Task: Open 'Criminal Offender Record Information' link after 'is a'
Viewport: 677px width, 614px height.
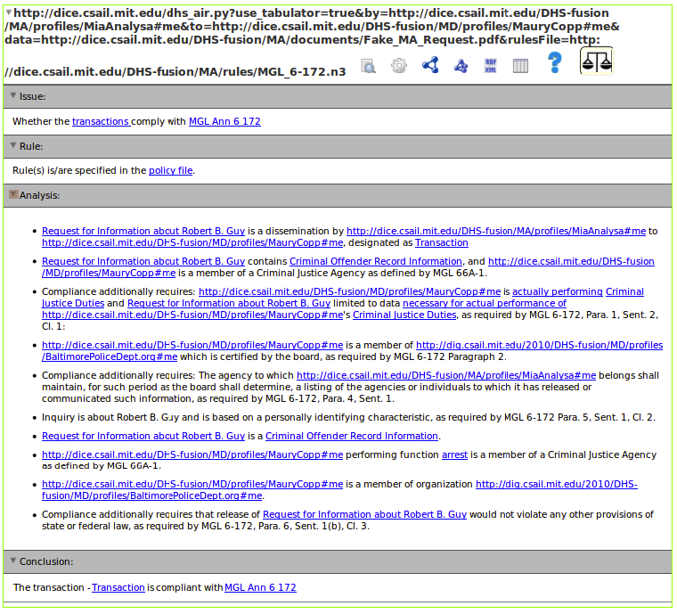Action: click(x=352, y=436)
